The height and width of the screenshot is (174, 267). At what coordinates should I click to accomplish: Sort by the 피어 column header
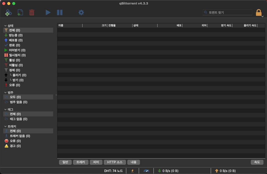tap(195, 25)
